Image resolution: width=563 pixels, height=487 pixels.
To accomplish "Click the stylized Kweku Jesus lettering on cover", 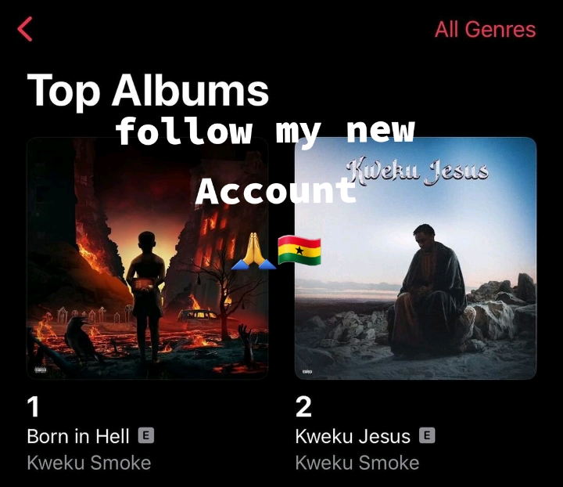I will click(418, 171).
